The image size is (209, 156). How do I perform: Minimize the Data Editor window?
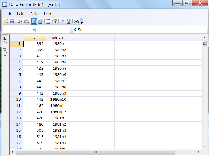tap(177, 3)
